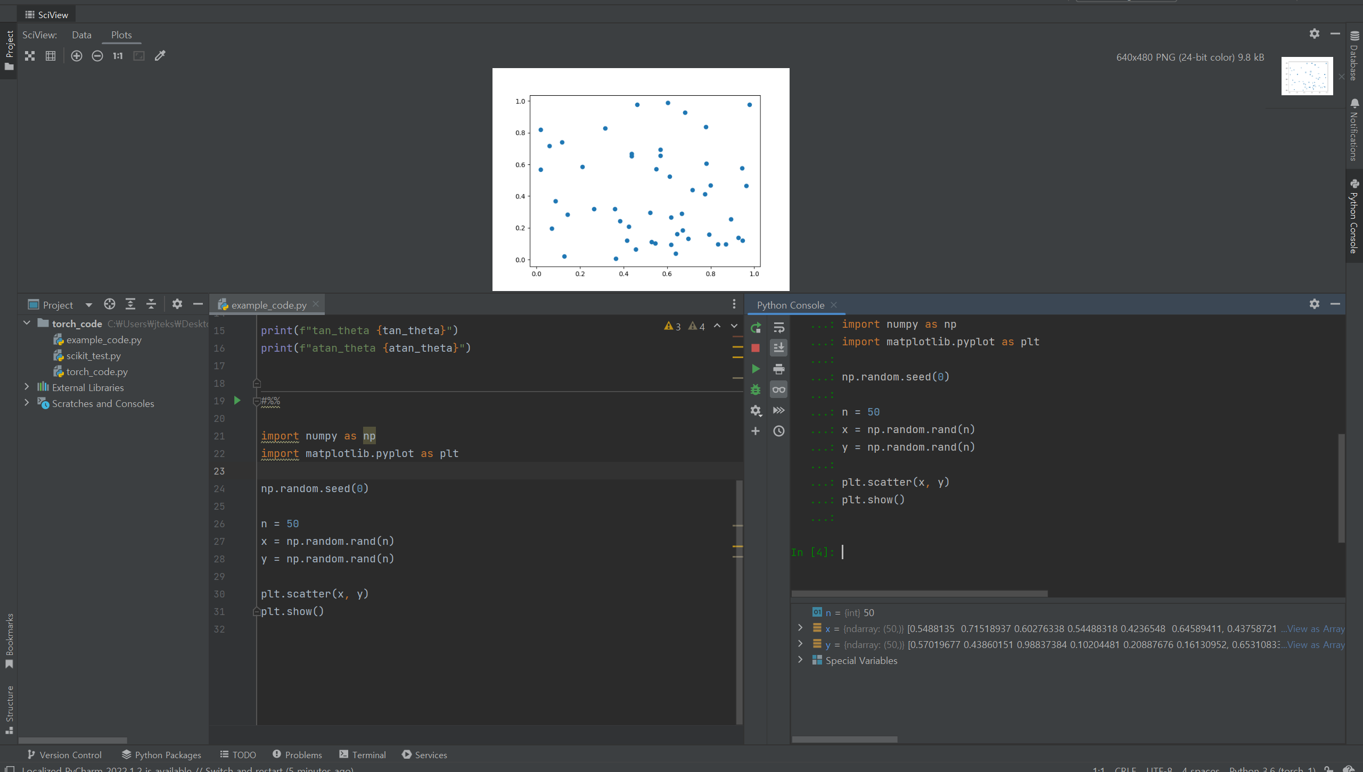Expand the x ndarray variable
Image resolution: width=1363 pixels, height=772 pixels.
[x=800, y=628]
